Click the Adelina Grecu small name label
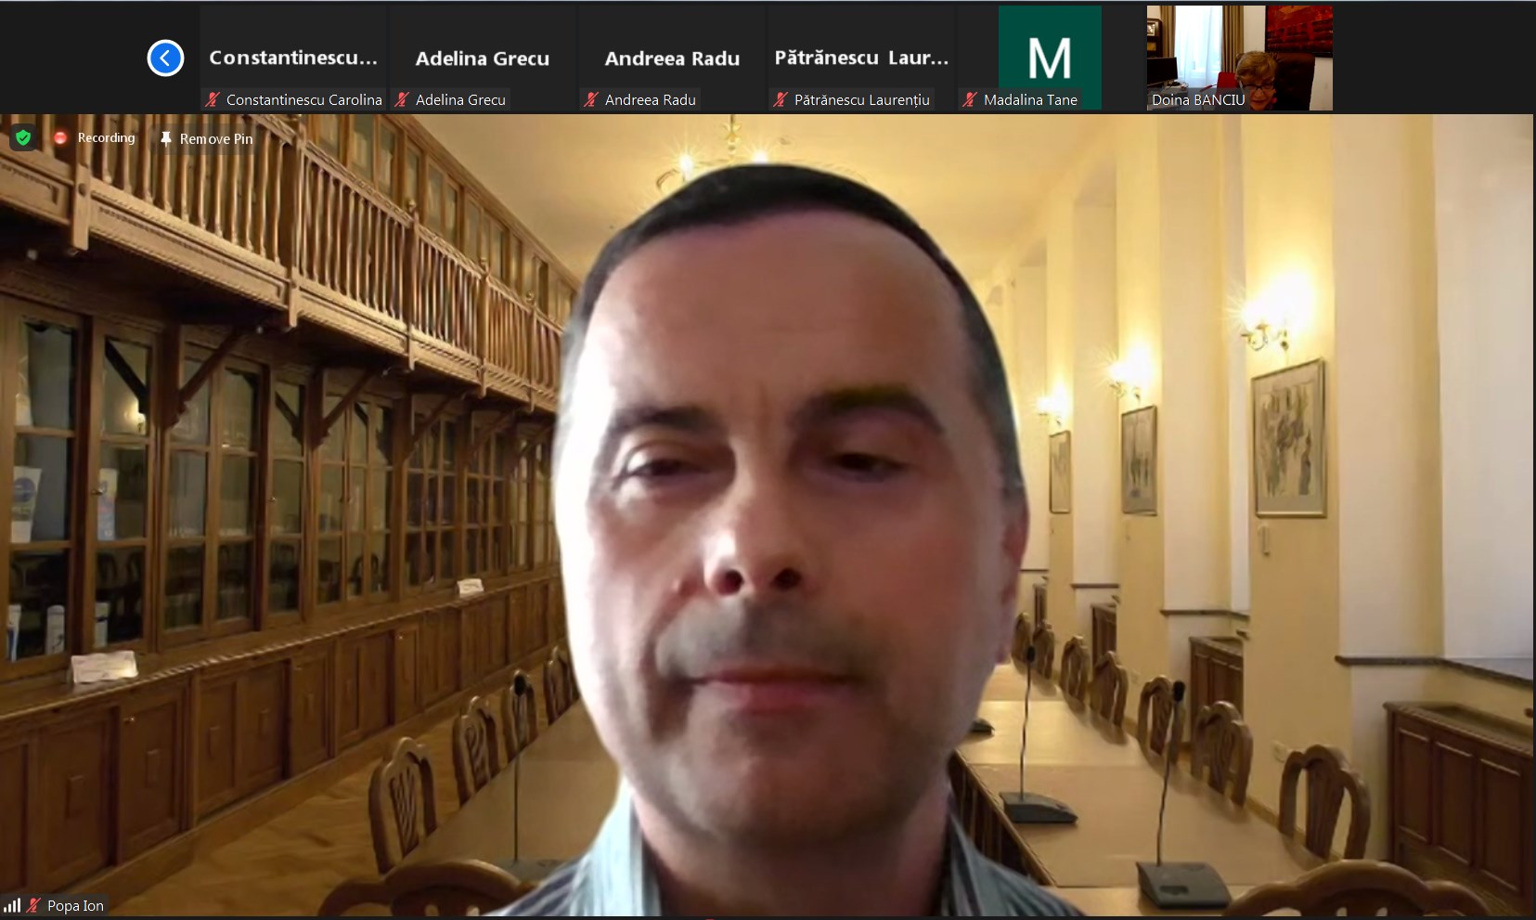Screen dimensions: 1536x920 [460, 100]
